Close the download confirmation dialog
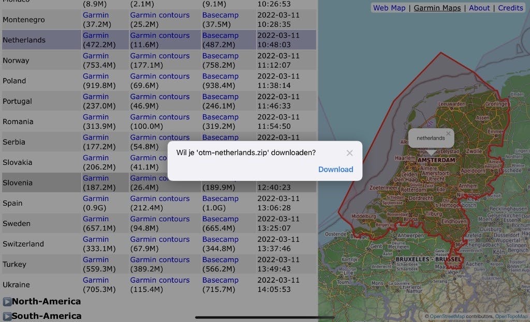530x322 pixels. pyautogui.click(x=349, y=153)
